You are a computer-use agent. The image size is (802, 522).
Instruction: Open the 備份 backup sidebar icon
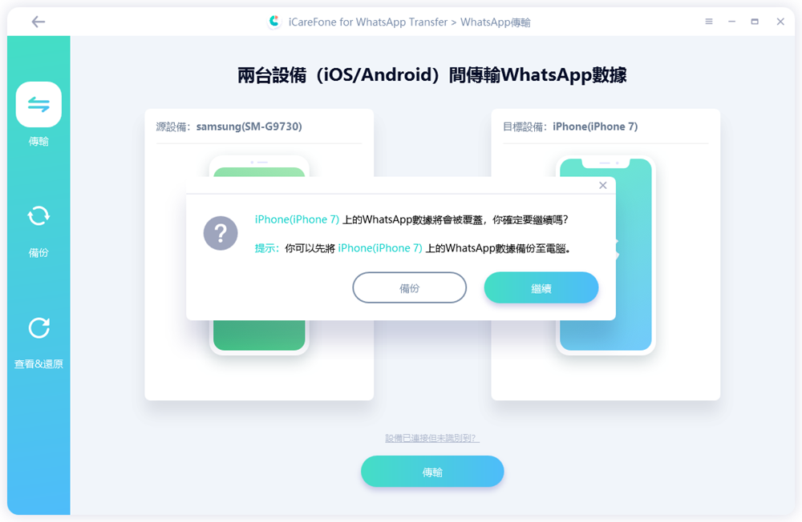[x=38, y=216]
